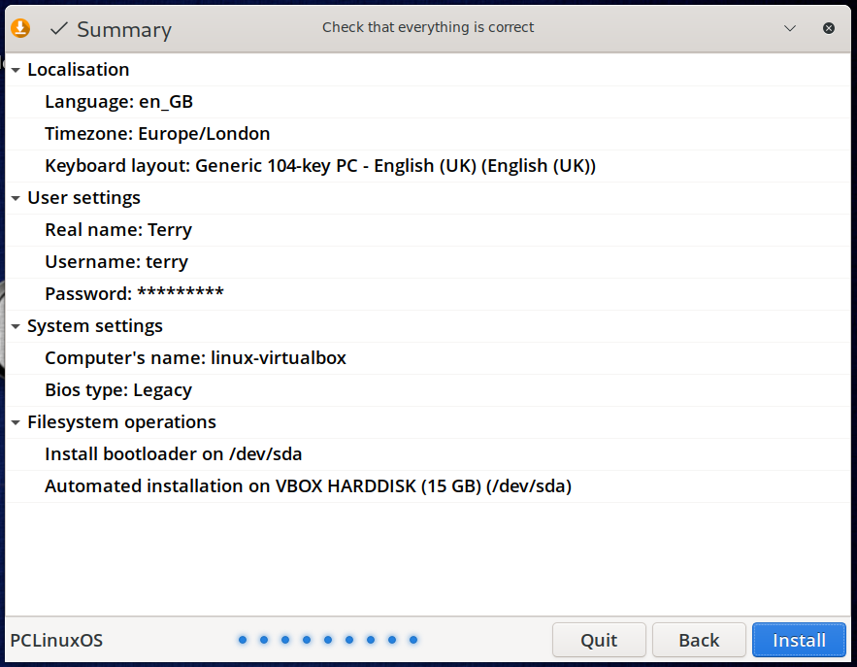Click the Summary checkmark icon
857x667 pixels.
(x=58, y=28)
